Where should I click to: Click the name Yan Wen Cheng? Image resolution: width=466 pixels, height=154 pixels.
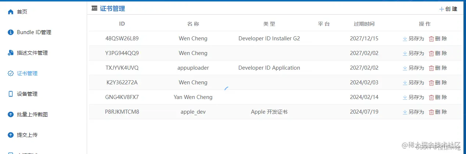click(193, 97)
